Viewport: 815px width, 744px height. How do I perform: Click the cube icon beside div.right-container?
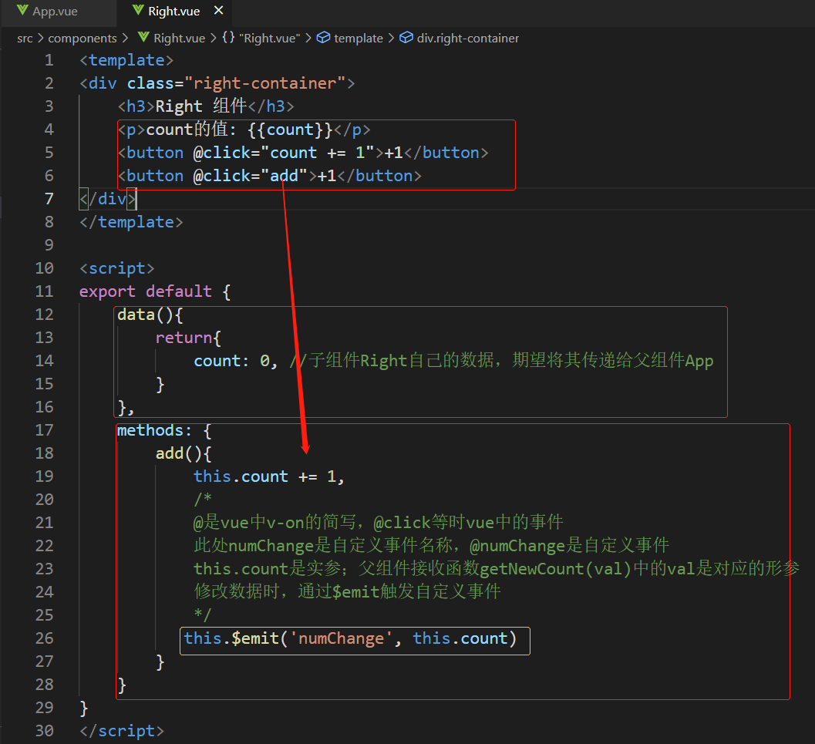point(406,38)
